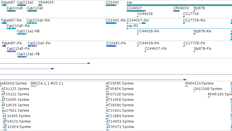Image resolution: width=232 pixels, height=131 pixels.
Task: Select the CG3942-PA protein bar
Action: (112, 46)
